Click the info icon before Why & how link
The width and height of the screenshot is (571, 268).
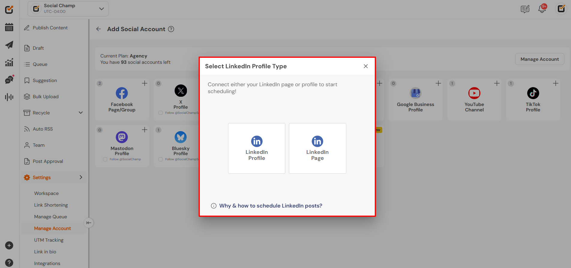(x=214, y=206)
